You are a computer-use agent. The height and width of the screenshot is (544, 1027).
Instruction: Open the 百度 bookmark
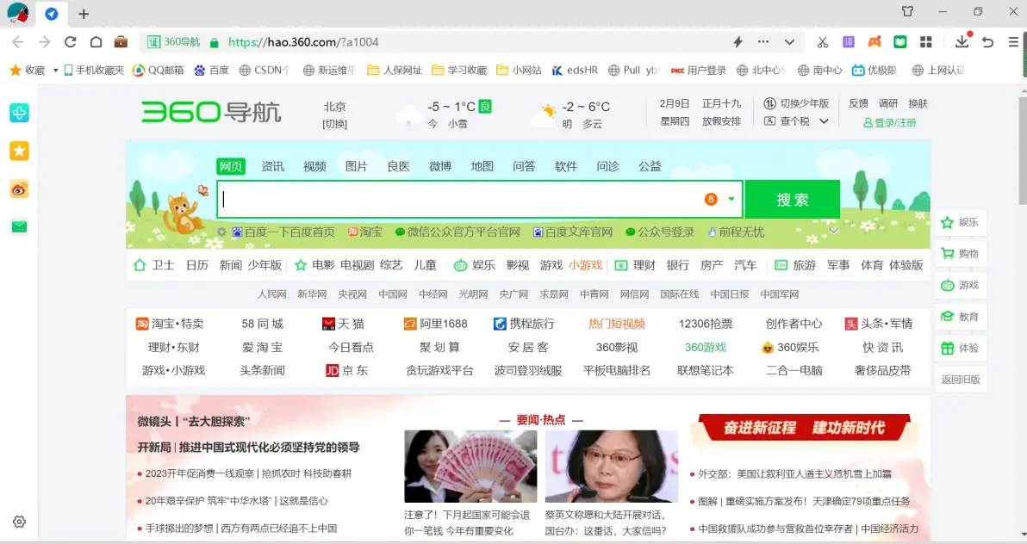(x=211, y=70)
